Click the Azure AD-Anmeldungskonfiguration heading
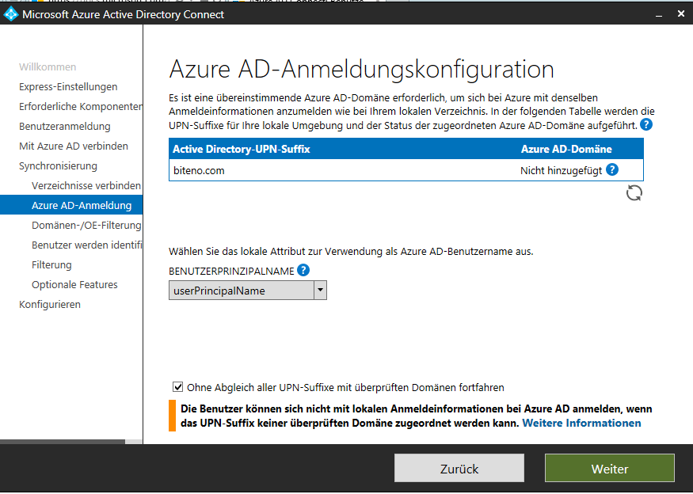Screen dimensions: 693x494 pos(361,69)
